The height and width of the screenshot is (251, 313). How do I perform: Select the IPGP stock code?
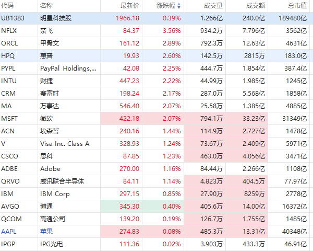coord(8,244)
